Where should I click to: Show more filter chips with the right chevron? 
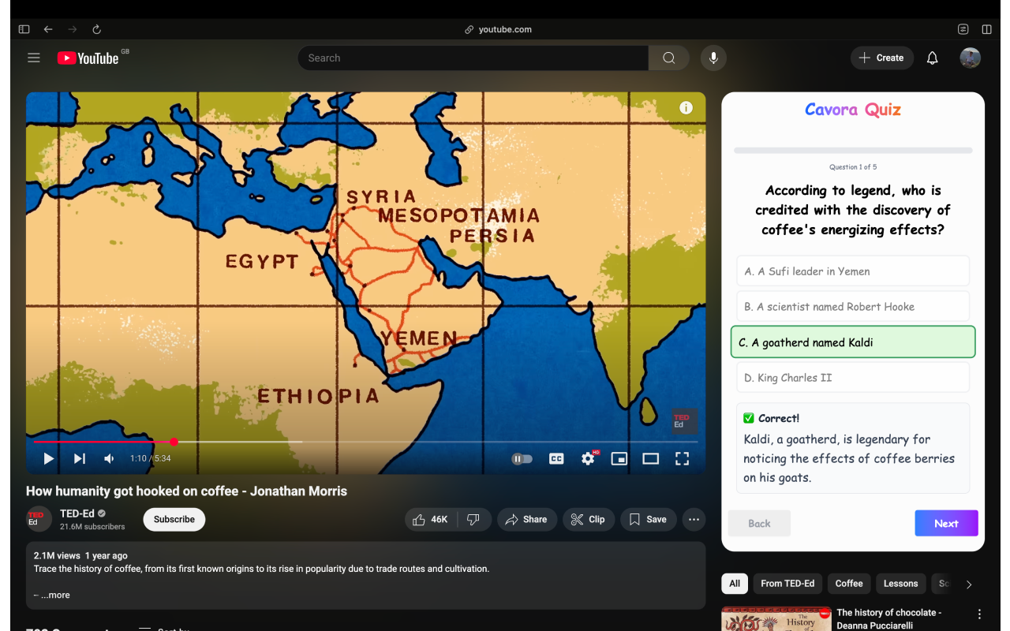[969, 584]
